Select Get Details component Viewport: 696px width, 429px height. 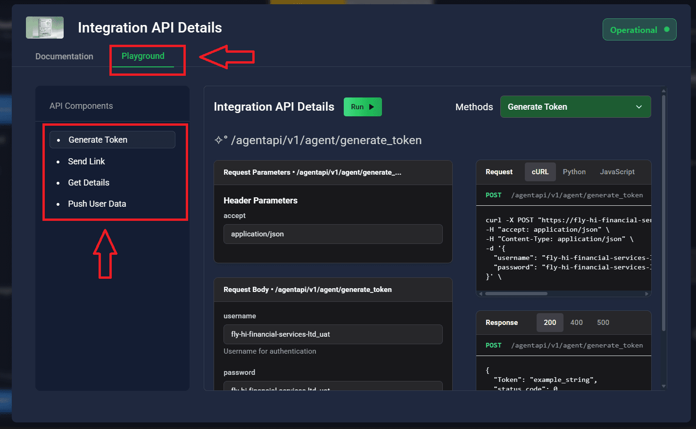(x=89, y=183)
